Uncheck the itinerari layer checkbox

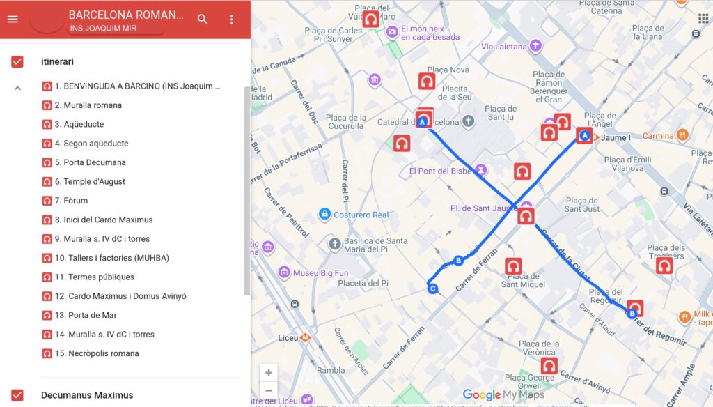pos(17,62)
